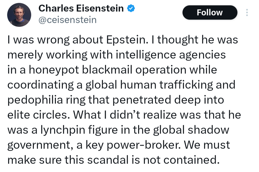Screen dimensions: 259x172
Task: Select the phrase 'key power-broker.'
Action: coord(133,145)
